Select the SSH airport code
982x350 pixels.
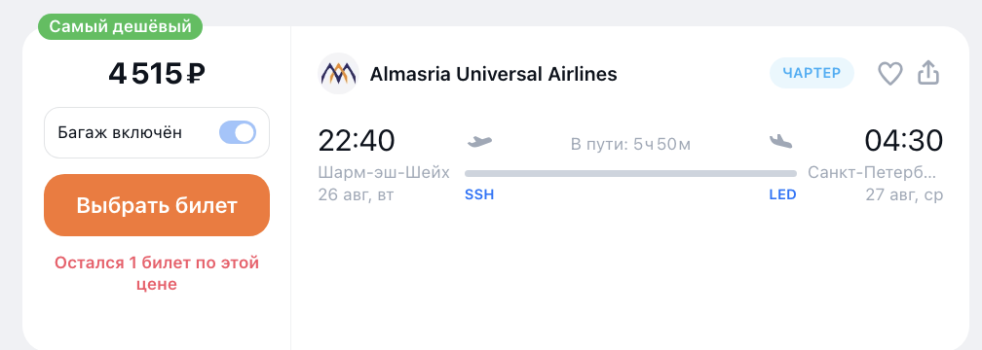pyautogui.click(x=479, y=194)
